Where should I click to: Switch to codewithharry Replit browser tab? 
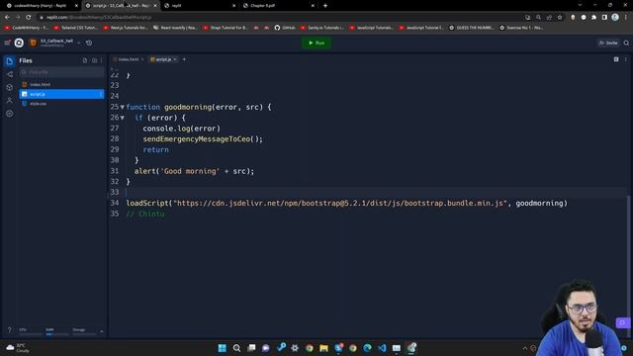click(41, 6)
